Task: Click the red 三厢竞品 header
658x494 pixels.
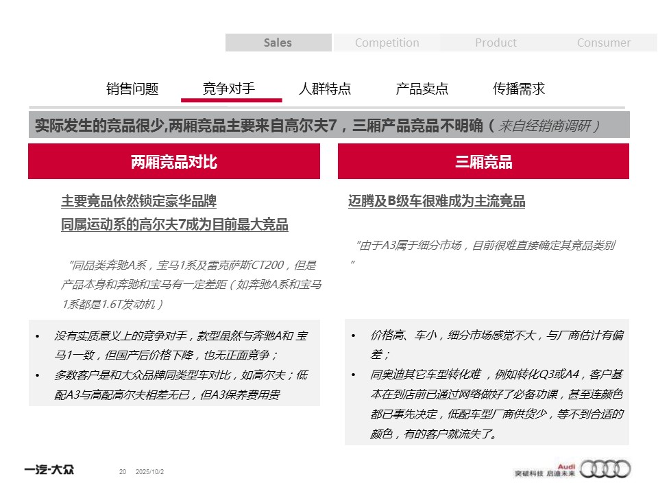Action: (x=483, y=162)
